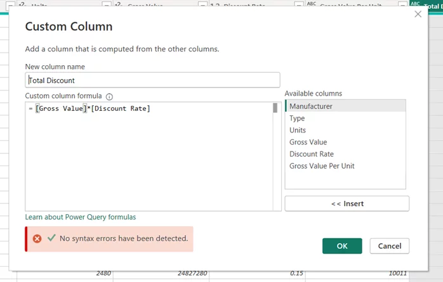443x282 pixels.
Task: Click the Units column data type icon
Action: (22, 4)
